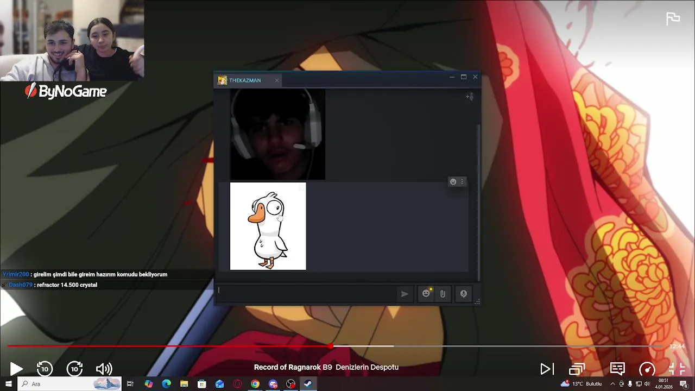The width and height of the screenshot is (695, 391).
Task: Open the Windows Start menu
Action: (x=8, y=384)
